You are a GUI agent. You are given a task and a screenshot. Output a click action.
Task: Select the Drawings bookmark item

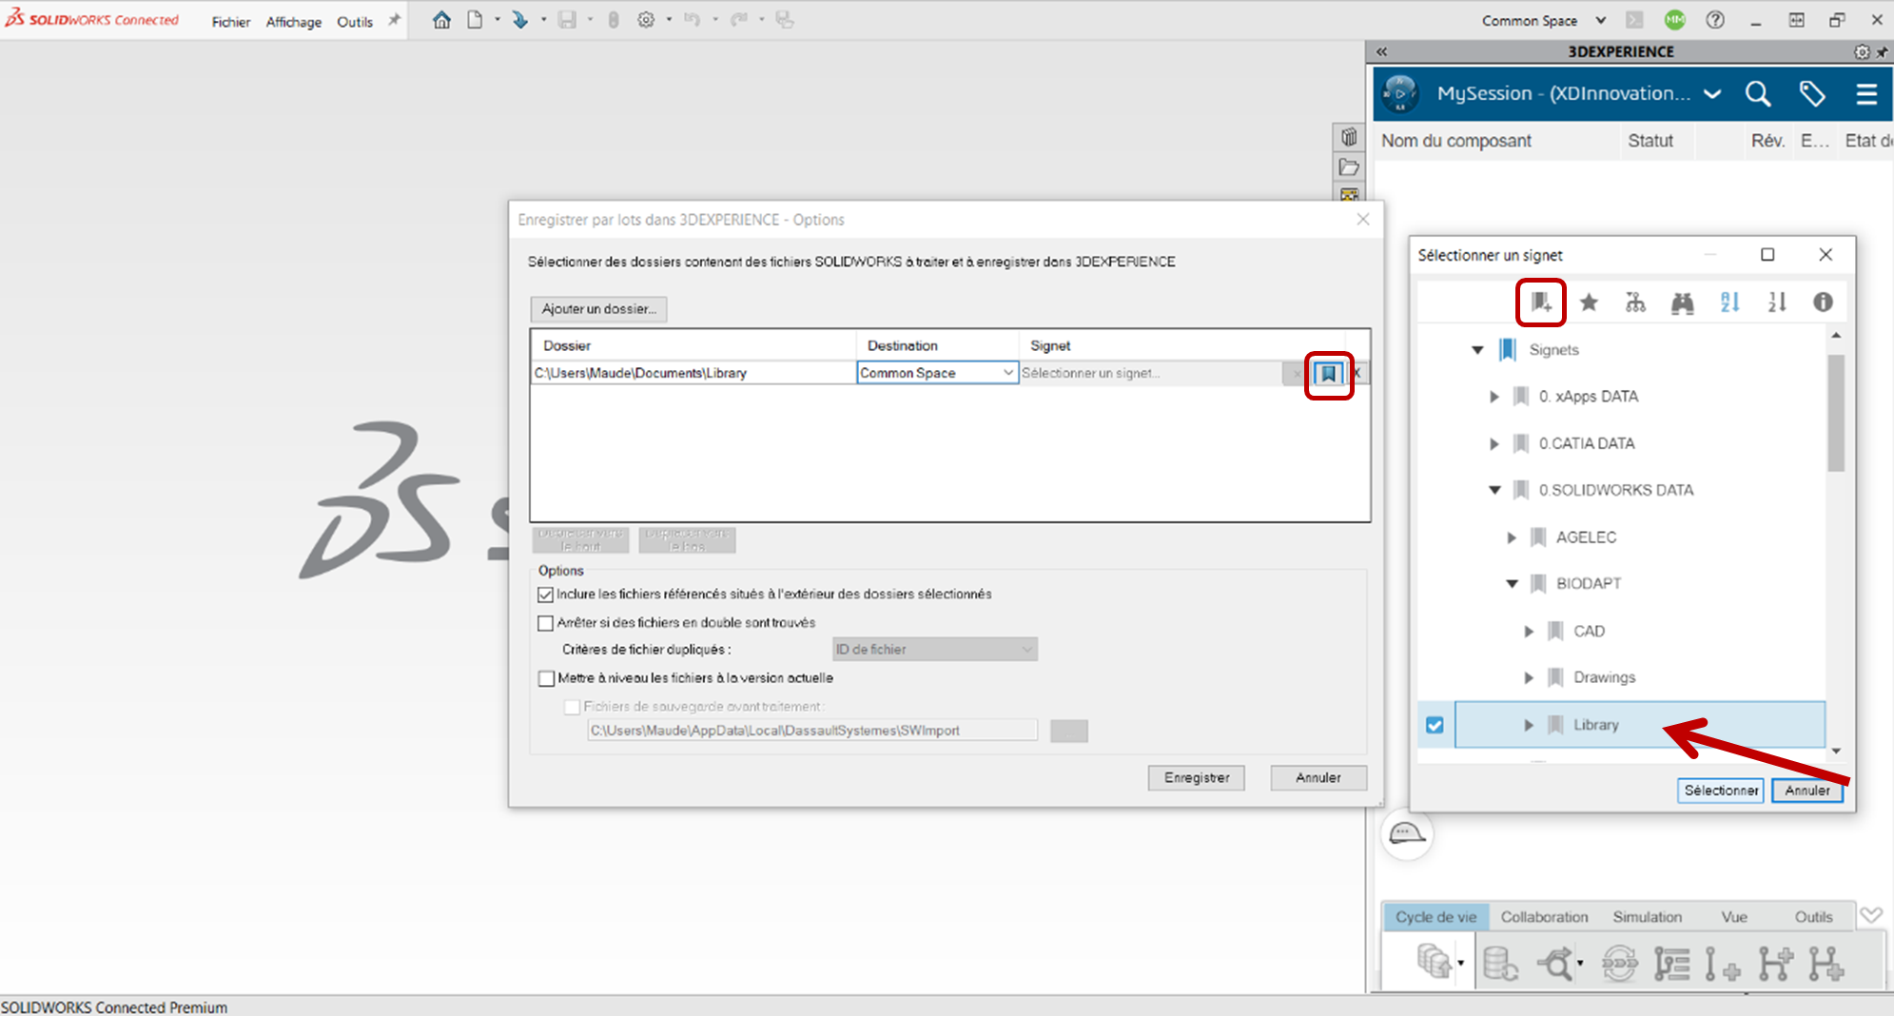click(1604, 677)
